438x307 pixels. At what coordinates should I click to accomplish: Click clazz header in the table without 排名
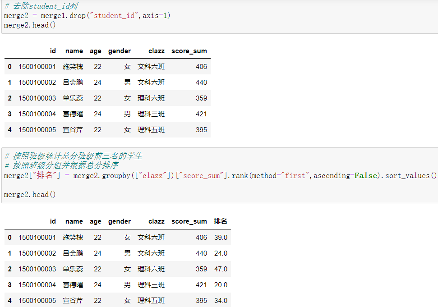[157, 51]
